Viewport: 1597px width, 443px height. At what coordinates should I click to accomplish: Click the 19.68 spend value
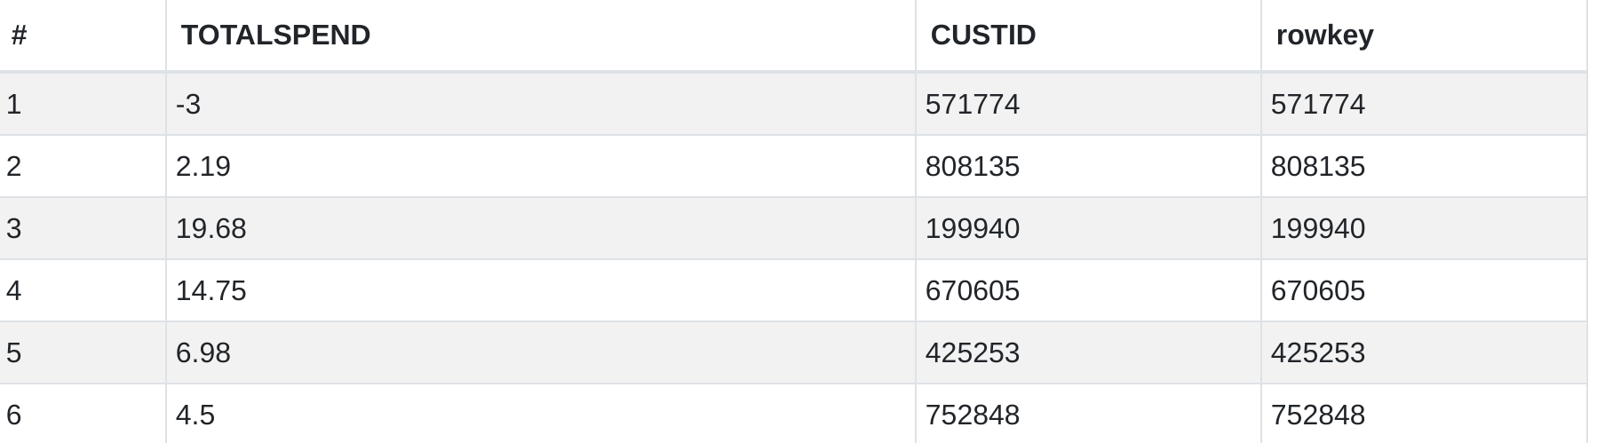(x=211, y=229)
